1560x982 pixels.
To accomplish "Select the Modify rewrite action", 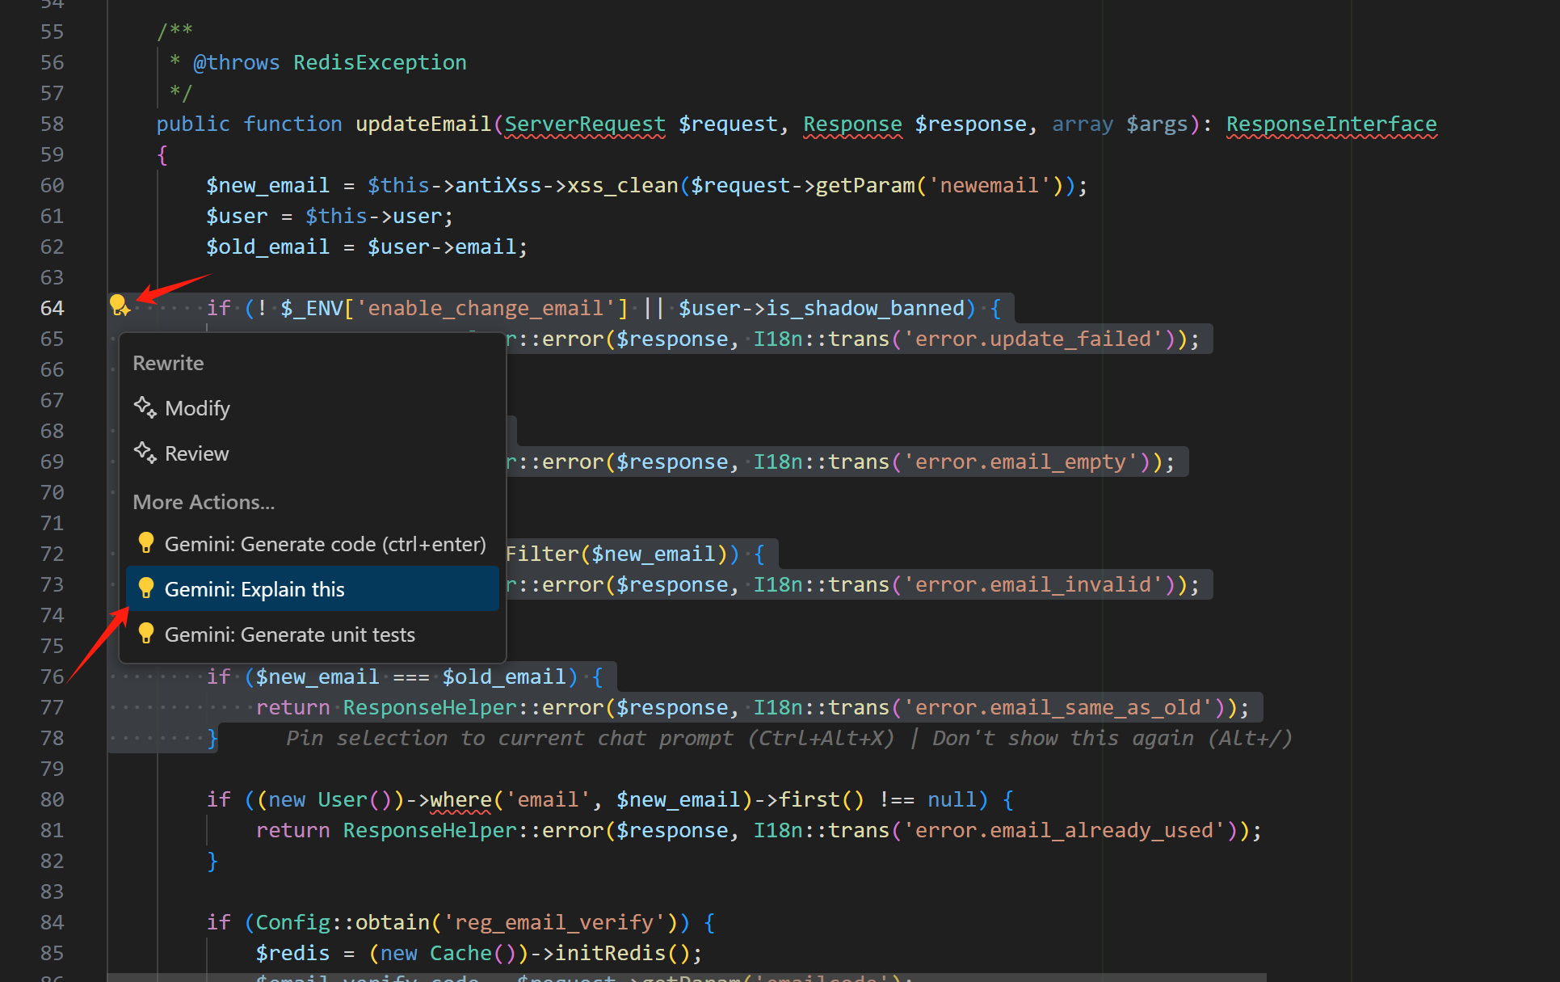I will (x=197, y=408).
